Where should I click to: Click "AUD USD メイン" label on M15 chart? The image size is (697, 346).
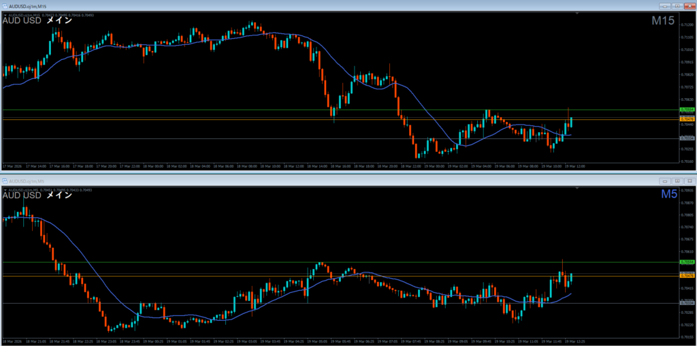point(37,20)
